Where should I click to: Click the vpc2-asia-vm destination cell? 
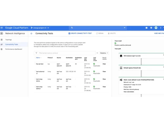[x=69, y=65]
